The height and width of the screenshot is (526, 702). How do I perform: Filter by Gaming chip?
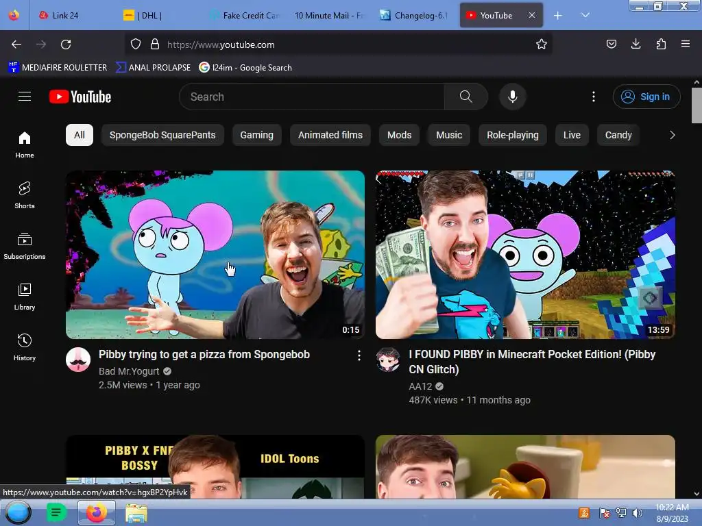coord(256,135)
